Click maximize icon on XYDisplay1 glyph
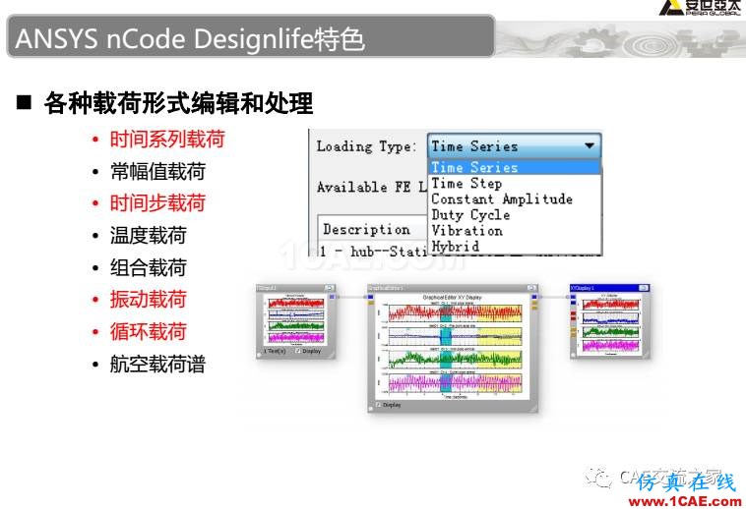Screen dimensions: 746x509 click(644, 288)
